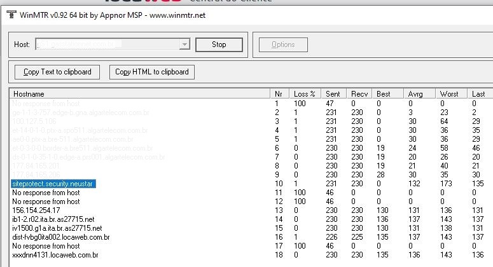Click Best value 28 for hop 9

pyautogui.click(x=380, y=175)
